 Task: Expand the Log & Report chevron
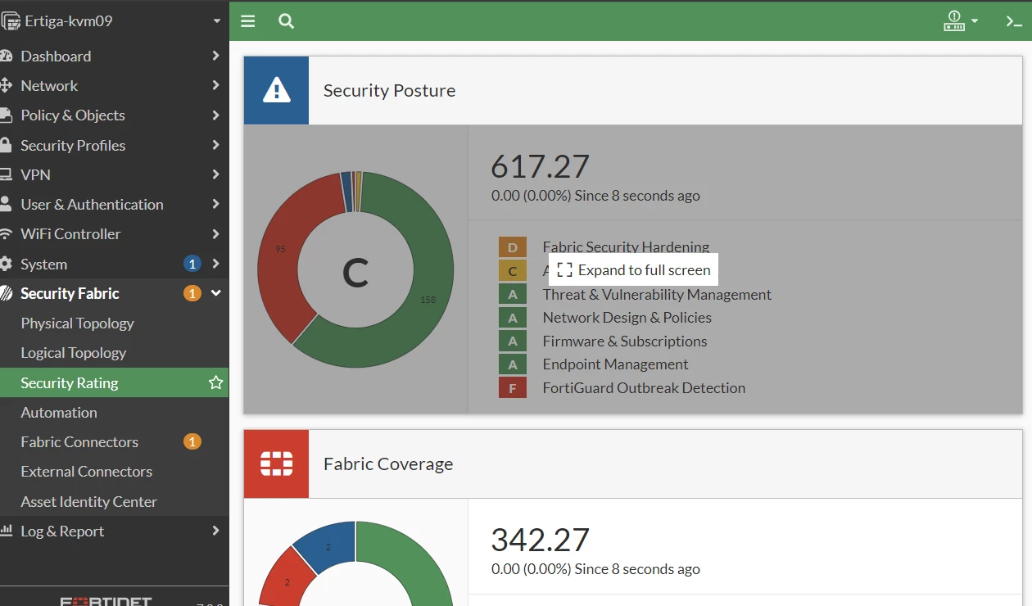click(x=215, y=531)
